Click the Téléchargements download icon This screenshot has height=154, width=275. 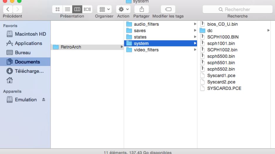[10, 71]
